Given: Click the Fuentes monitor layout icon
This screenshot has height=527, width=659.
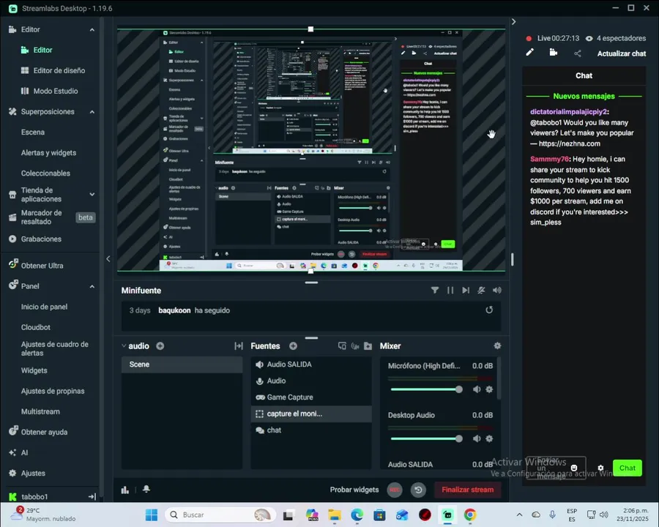Looking at the screenshot, I should point(342,346).
